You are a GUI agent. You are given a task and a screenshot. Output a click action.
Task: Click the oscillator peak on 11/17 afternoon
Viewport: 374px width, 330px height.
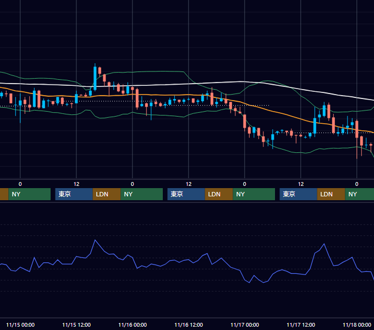coord(324,244)
